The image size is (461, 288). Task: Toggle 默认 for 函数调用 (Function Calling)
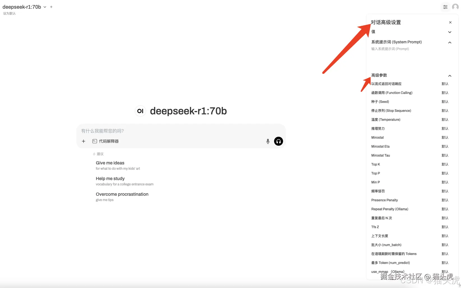(x=445, y=93)
